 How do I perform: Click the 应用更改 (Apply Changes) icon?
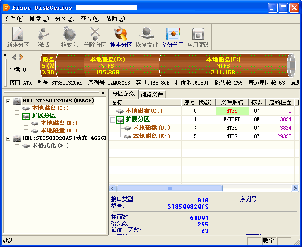click(198, 37)
